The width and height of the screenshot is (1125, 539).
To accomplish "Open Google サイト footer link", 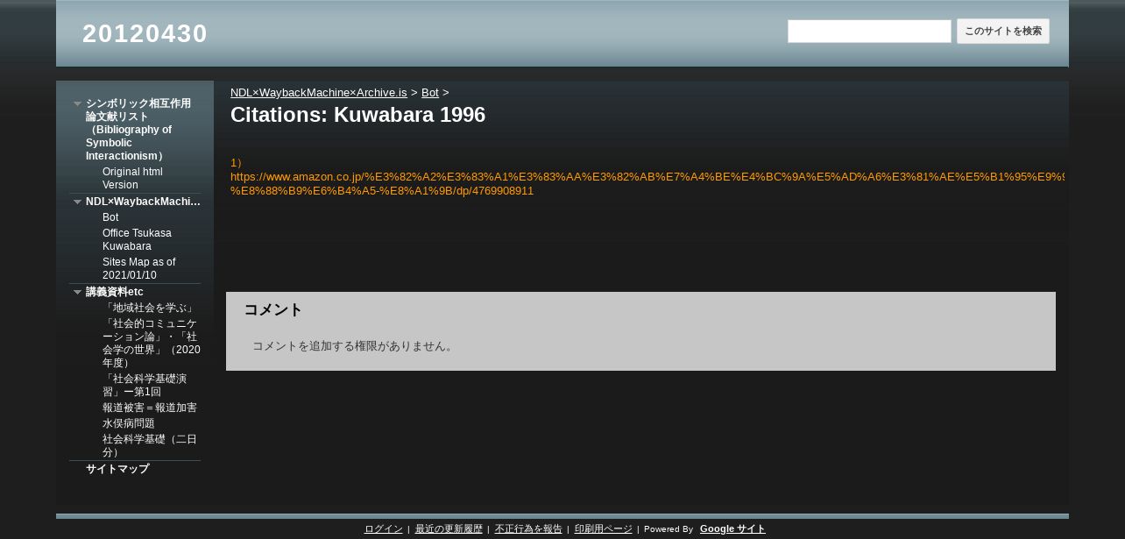I will coord(732,528).
